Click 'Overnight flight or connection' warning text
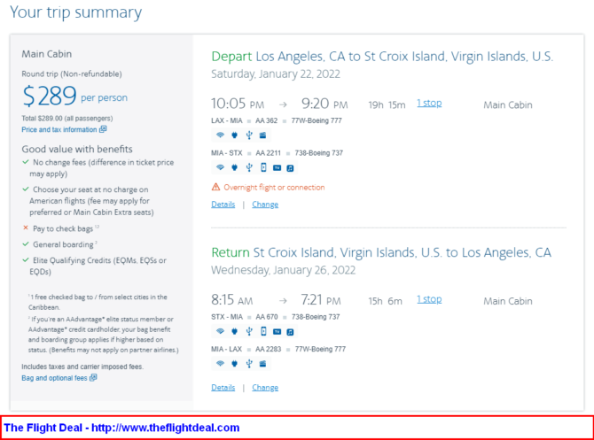Viewport: 594px width, 440px height. [x=274, y=188]
